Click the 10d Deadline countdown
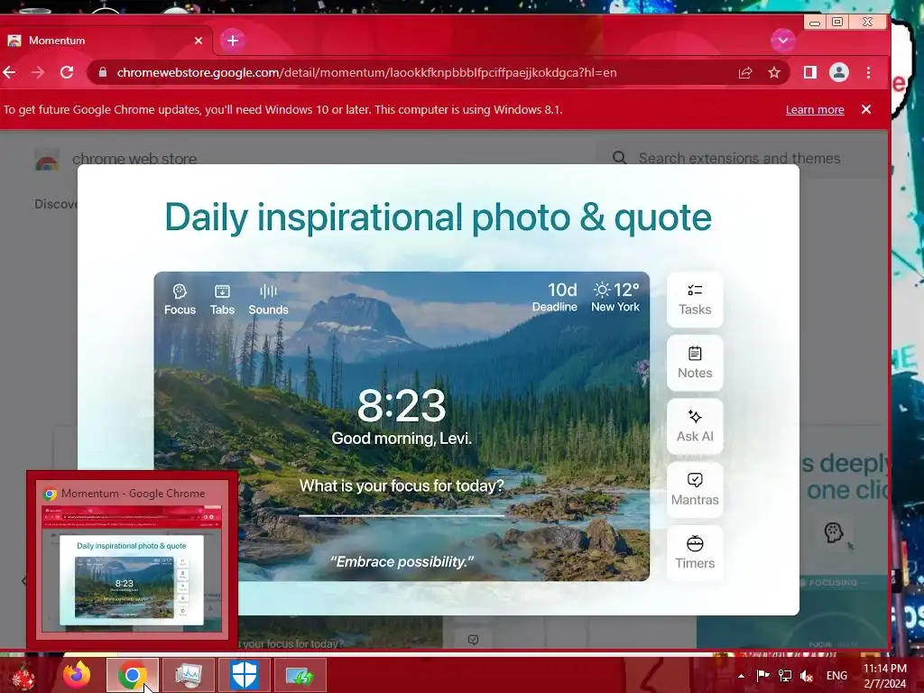This screenshot has width=924, height=693. pos(555,297)
